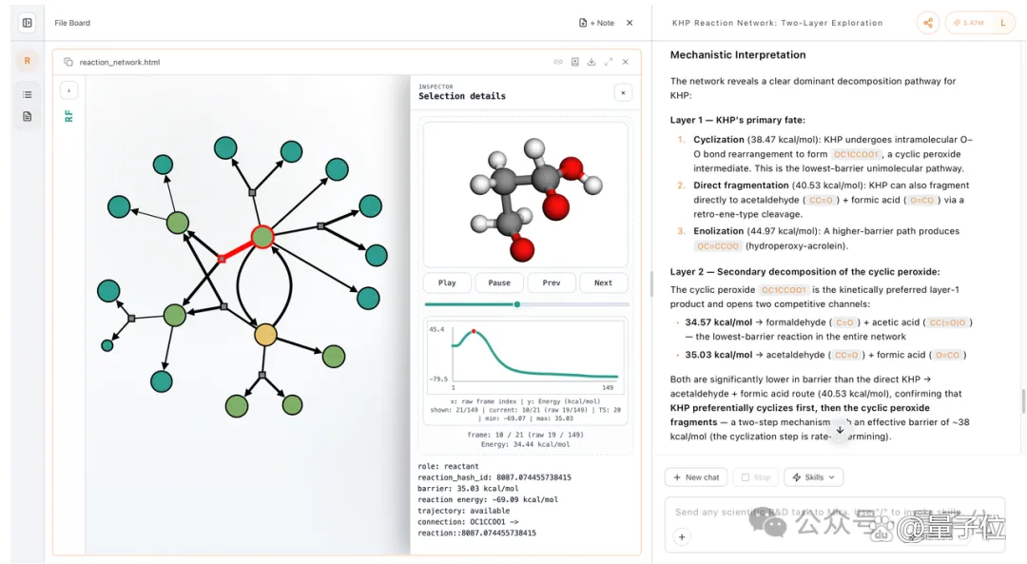Expand the collapsed RF side panel chevron

click(x=68, y=90)
